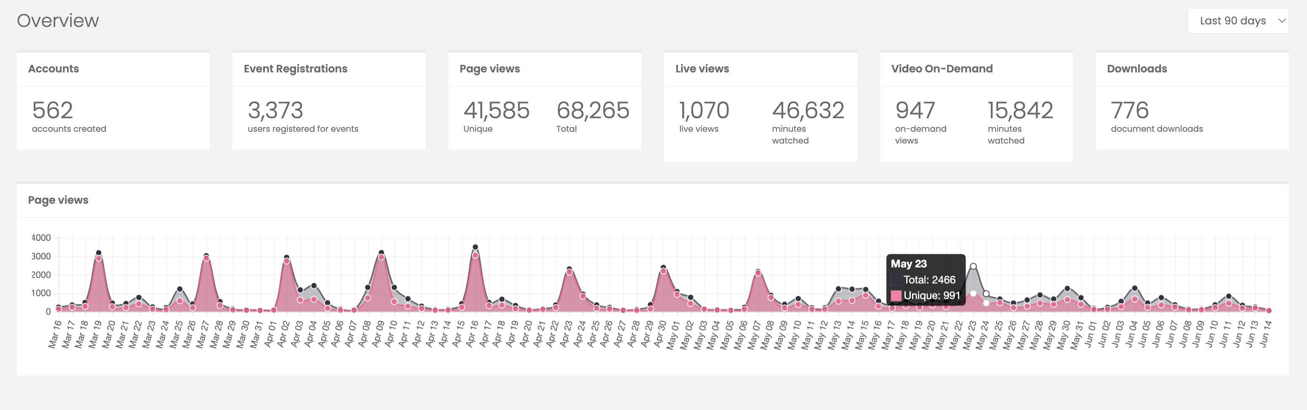Click 46,632 minutes watched in Live views
Image resolution: width=1307 pixels, height=410 pixels.
[x=808, y=110]
